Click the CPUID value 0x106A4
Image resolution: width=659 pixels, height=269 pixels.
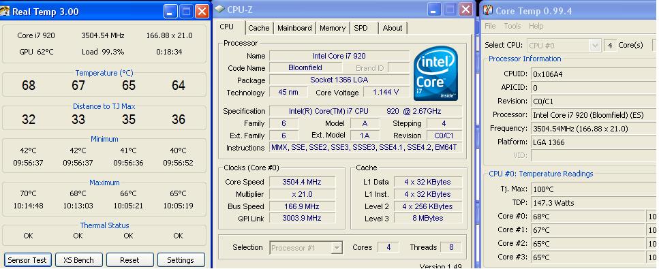click(x=594, y=74)
